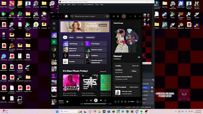Go forward in Spotify navigation
This screenshot has width=203, height=114.
(62, 16)
